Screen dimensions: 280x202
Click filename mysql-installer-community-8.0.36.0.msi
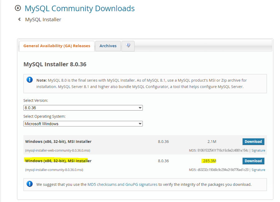click(x=54, y=170)
